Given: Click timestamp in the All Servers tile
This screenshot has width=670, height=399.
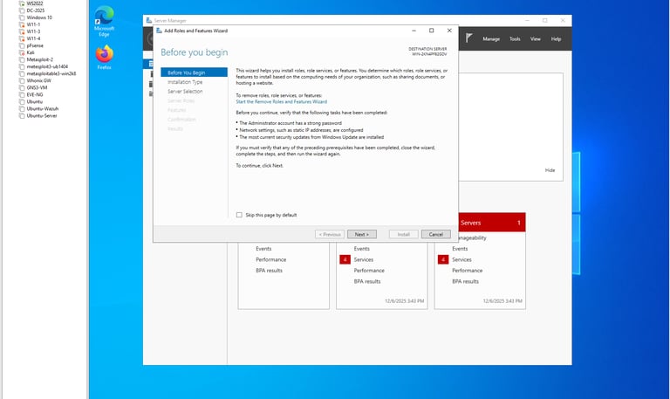Looking at the screenshot, I should click(502, 301).
